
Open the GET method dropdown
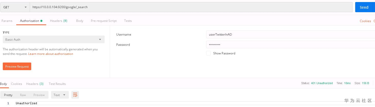pyautogui.click(x=15, y=7)
